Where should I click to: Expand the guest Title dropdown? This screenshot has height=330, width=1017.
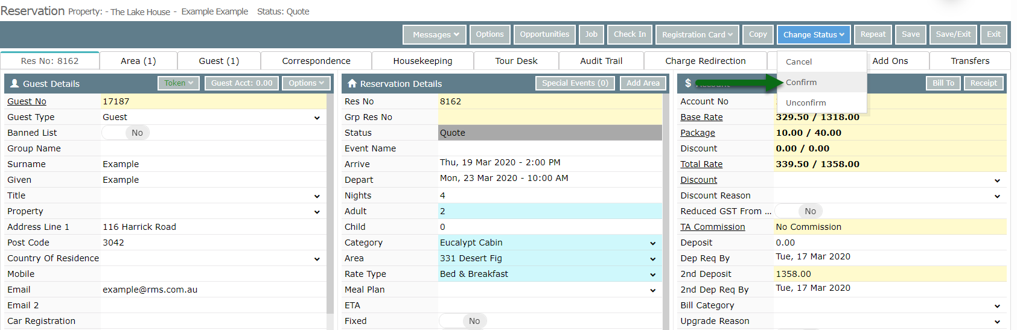coord(317,196)
